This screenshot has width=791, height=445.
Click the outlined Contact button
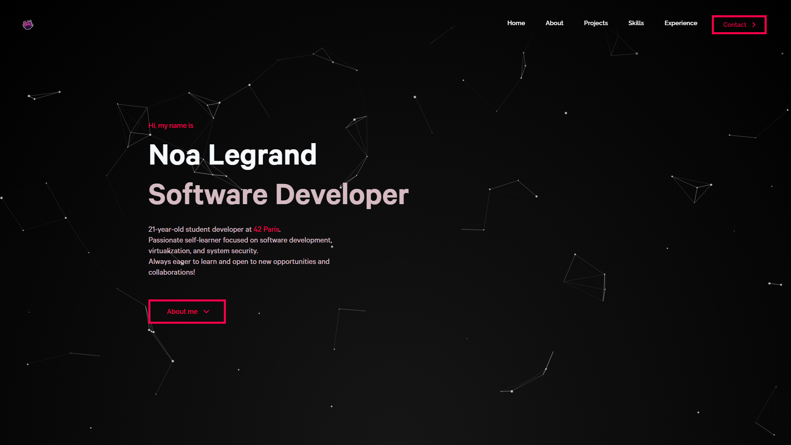click(739, 25)
